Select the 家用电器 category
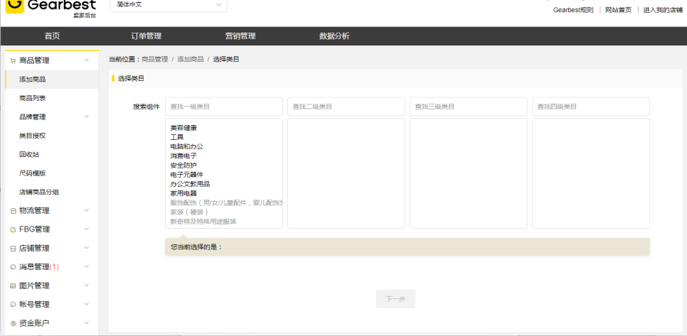 183,193
